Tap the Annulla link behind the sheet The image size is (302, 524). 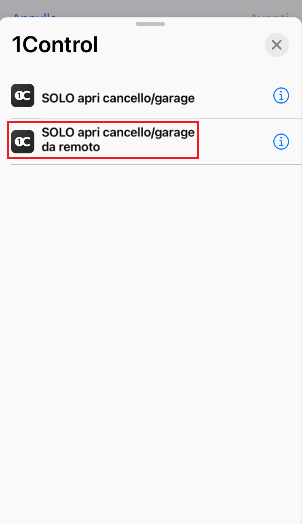pyautogui.click(x=35, y=15)
